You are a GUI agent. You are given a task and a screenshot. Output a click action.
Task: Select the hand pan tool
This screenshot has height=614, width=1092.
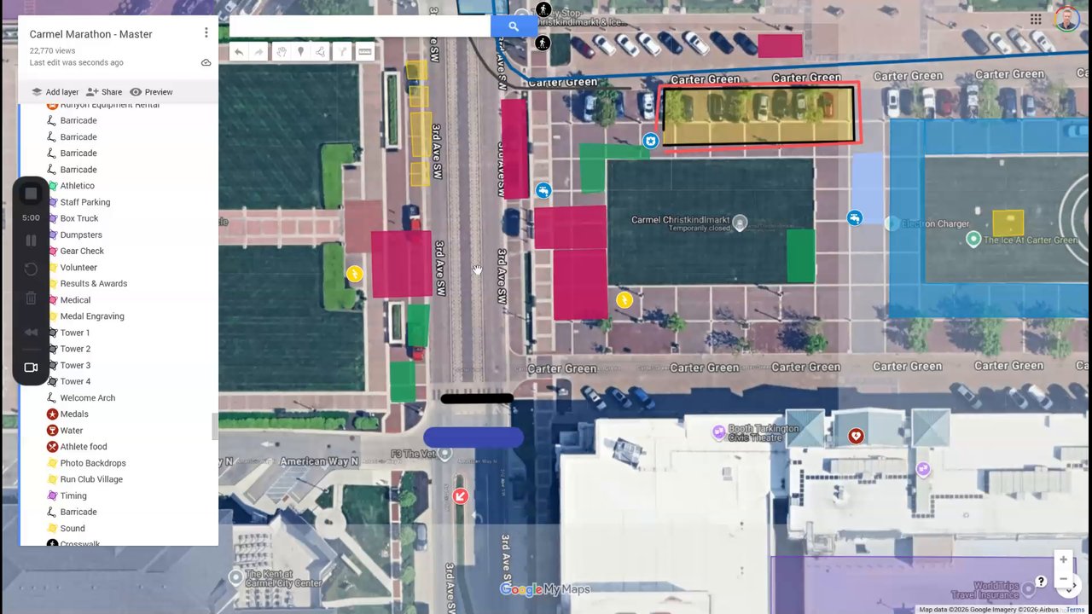pyautogui.click(x=281, y=52)
